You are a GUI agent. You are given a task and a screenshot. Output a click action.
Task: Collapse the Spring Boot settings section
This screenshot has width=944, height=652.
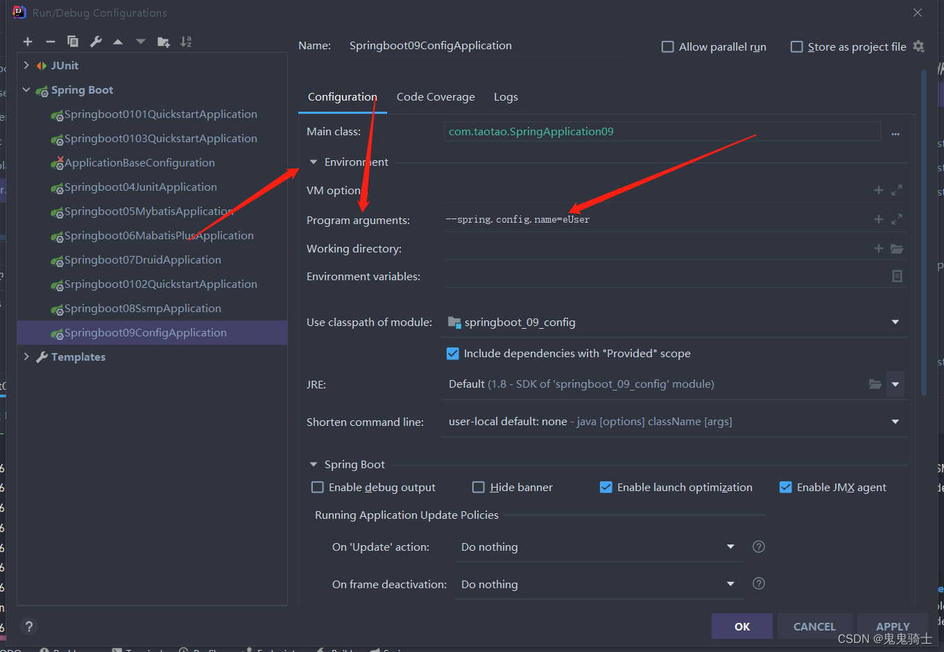314,465
